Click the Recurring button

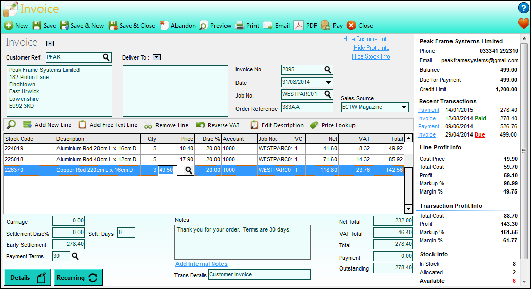pos(78,278)
